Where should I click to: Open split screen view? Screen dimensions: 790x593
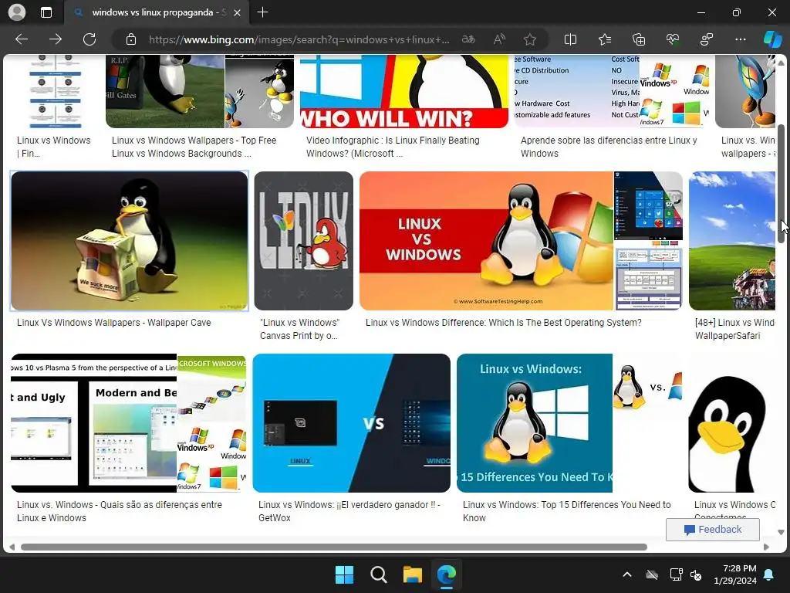[x=570, y=39]
